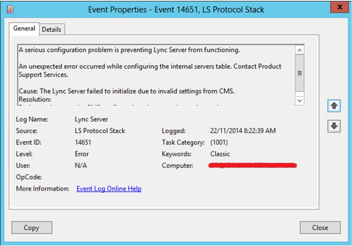Click the Keywords value Classic
This screenshot has width=352, height=246.
pyautogui.click(x=220, y=154)
